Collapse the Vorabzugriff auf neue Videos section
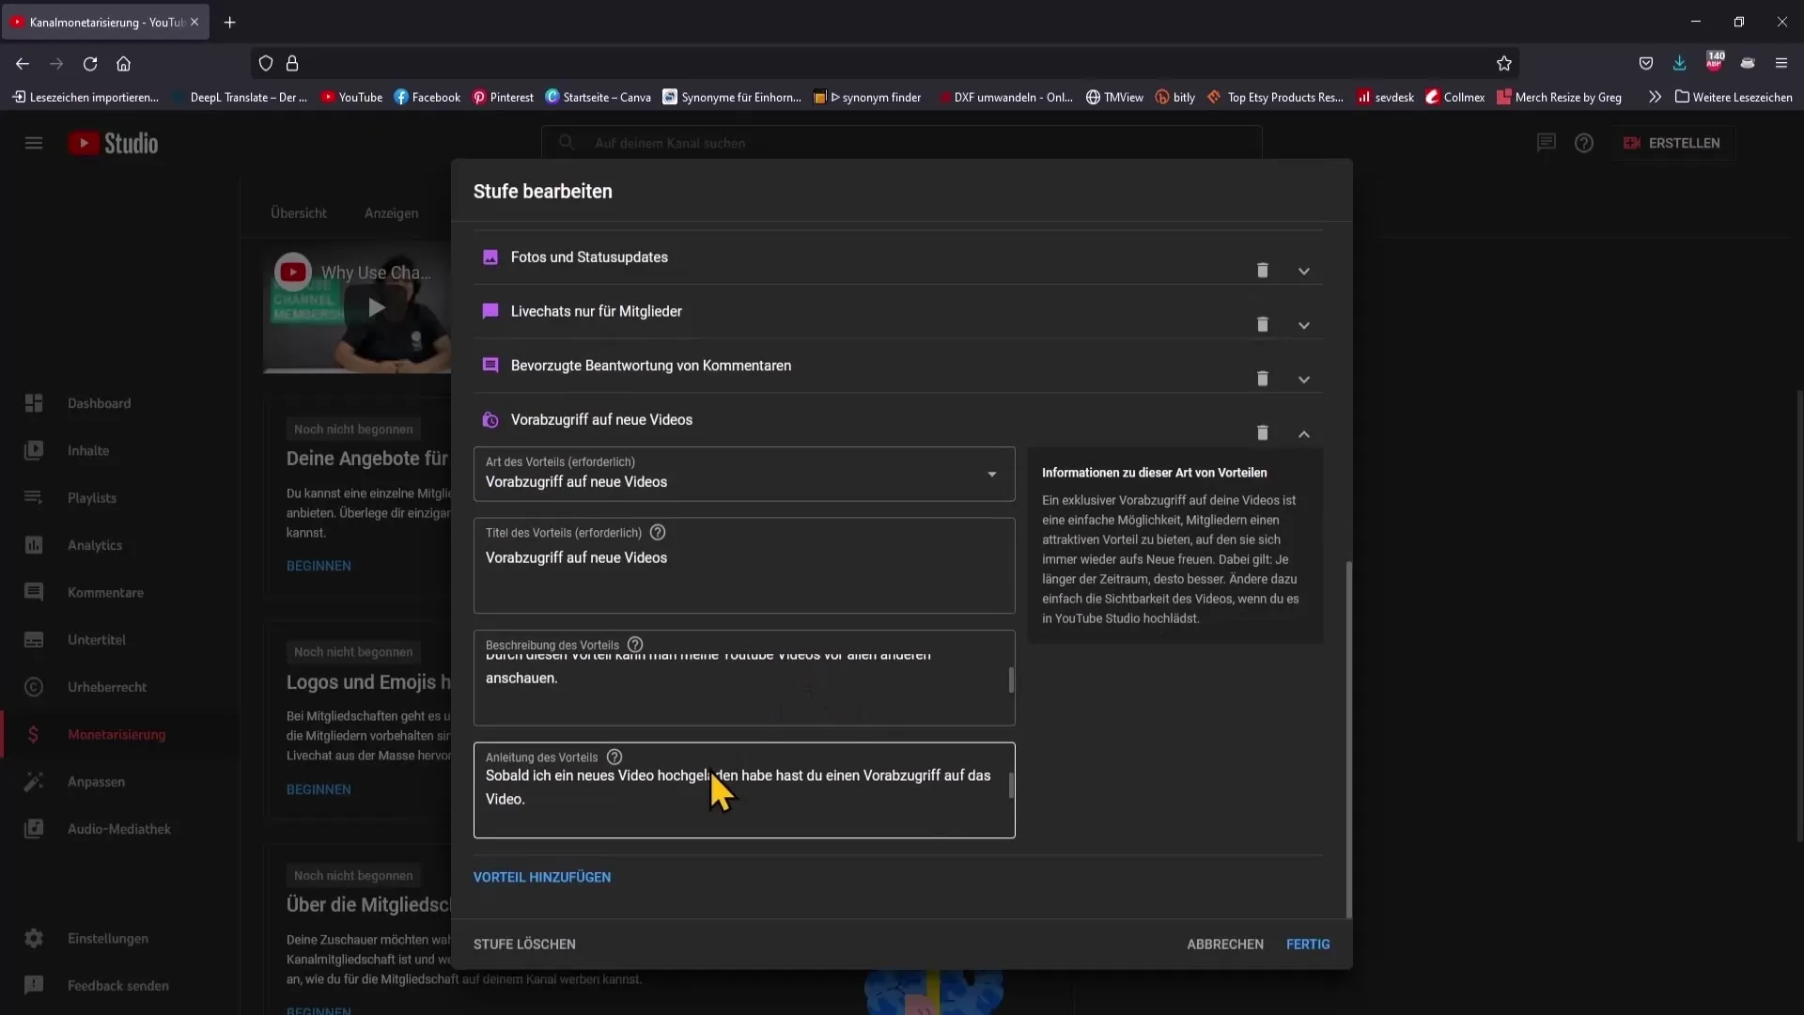Image resolution: width=1804 pixels, height=1015 pixels. (x=1305, y=432)
